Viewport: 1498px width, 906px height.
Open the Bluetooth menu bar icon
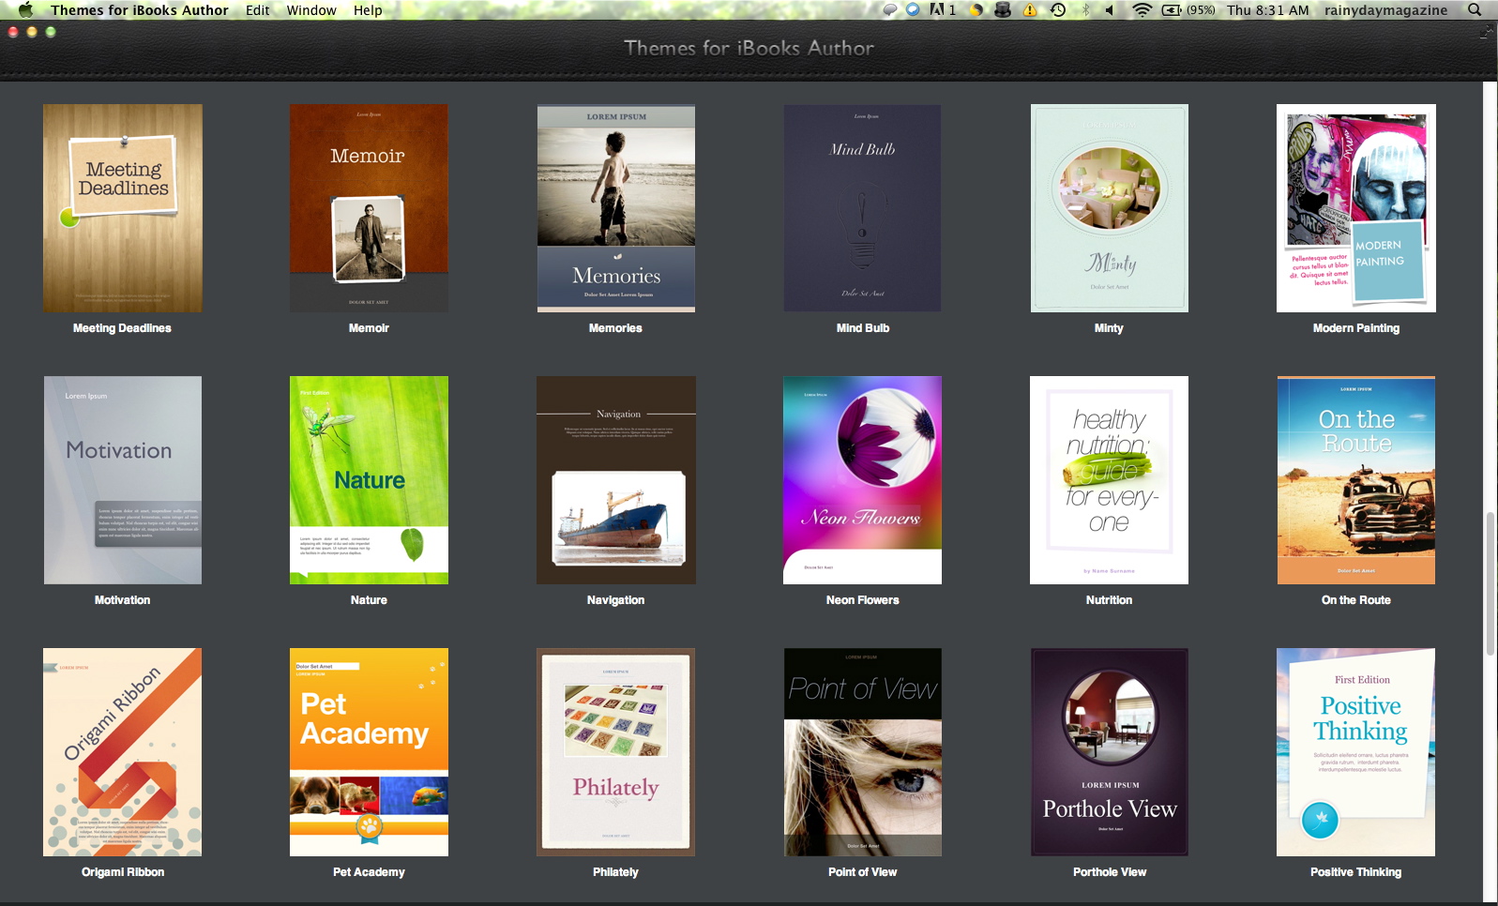point(1085,10)
